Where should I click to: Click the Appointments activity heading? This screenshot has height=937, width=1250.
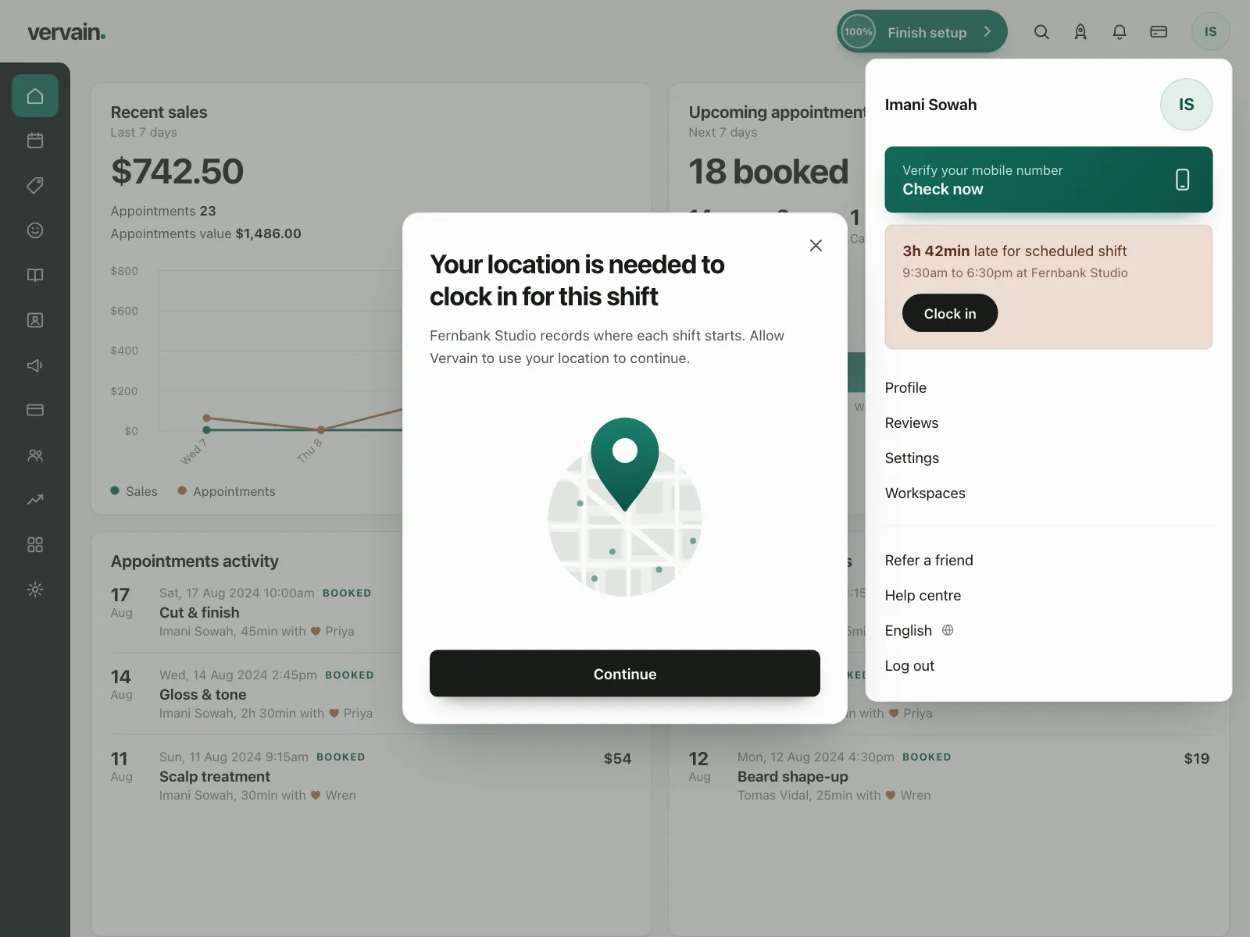(195, 561)
